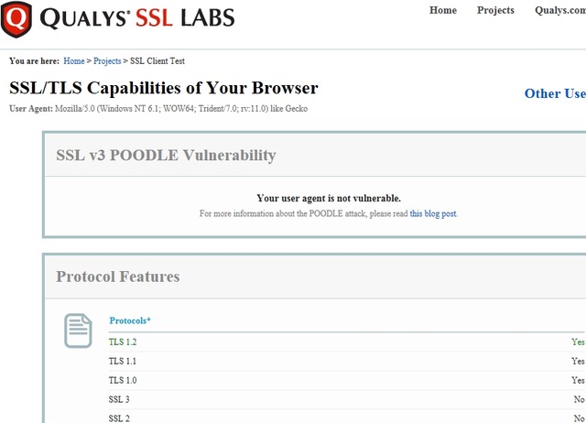Click the Qualys SSL Labs wordmark
Image resolution: width=586 pixels, height=423 pixels.
pos(137,18)
